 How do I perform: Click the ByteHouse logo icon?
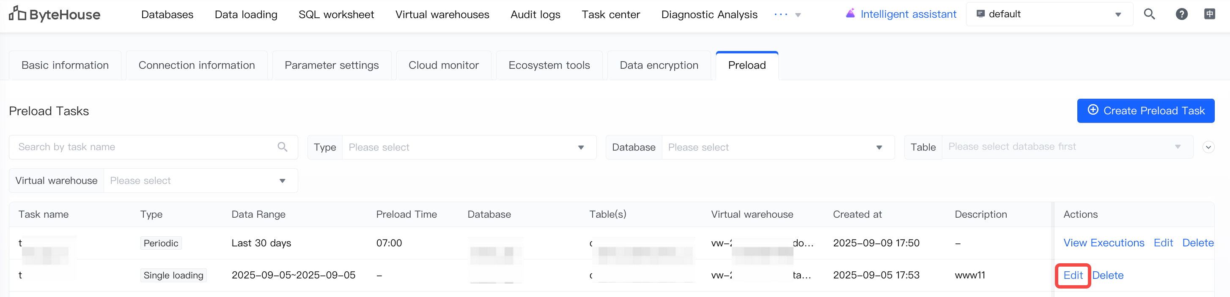[x=17, y=14]
